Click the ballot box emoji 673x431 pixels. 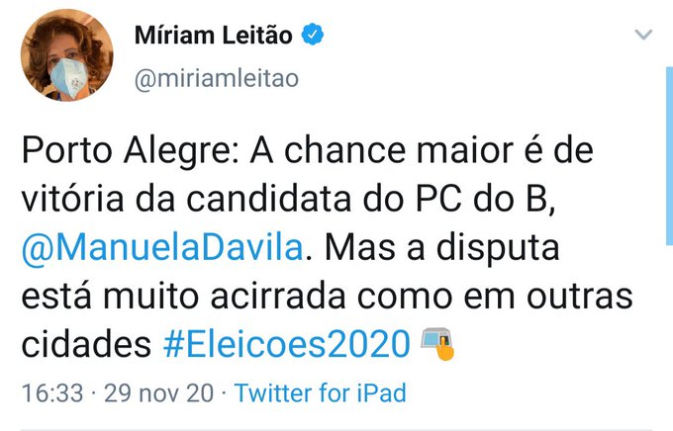(435, 343)
